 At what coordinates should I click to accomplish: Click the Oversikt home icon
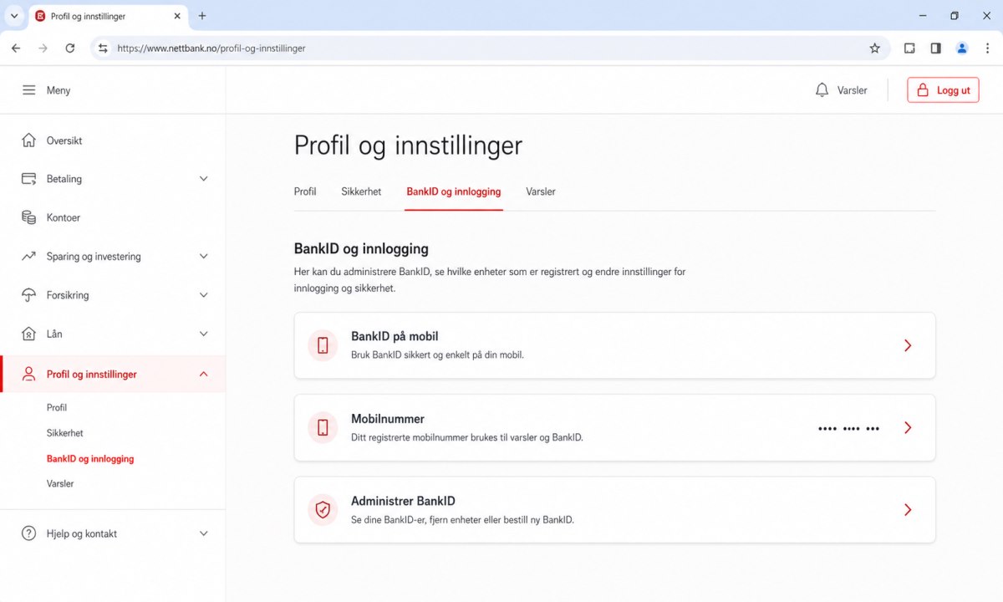(29, 140)
